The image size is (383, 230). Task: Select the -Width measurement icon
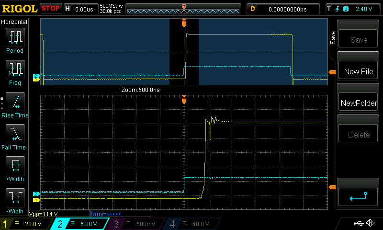pyautogui.click(x=14, y=198)
